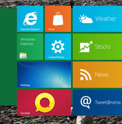Click the Store shopping bag icon

(58, 19)
